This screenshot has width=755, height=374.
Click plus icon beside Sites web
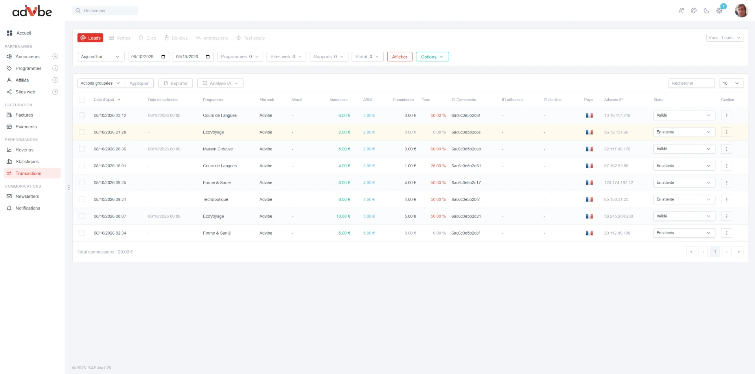55,92
